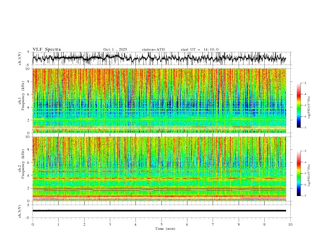Click the 'VLF Spectra' title text
Viewport: 327px width, 252px height.
tap(47, 49)
